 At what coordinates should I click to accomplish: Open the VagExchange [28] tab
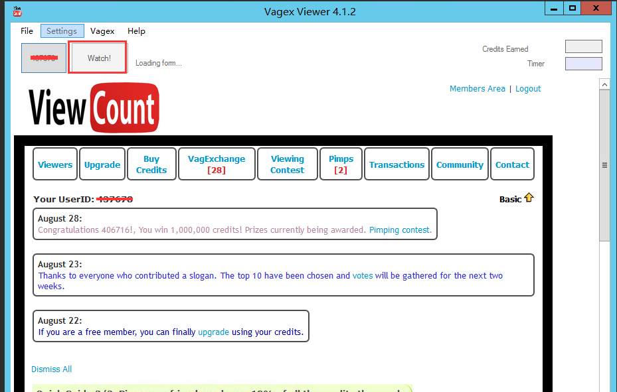point(217,164)
